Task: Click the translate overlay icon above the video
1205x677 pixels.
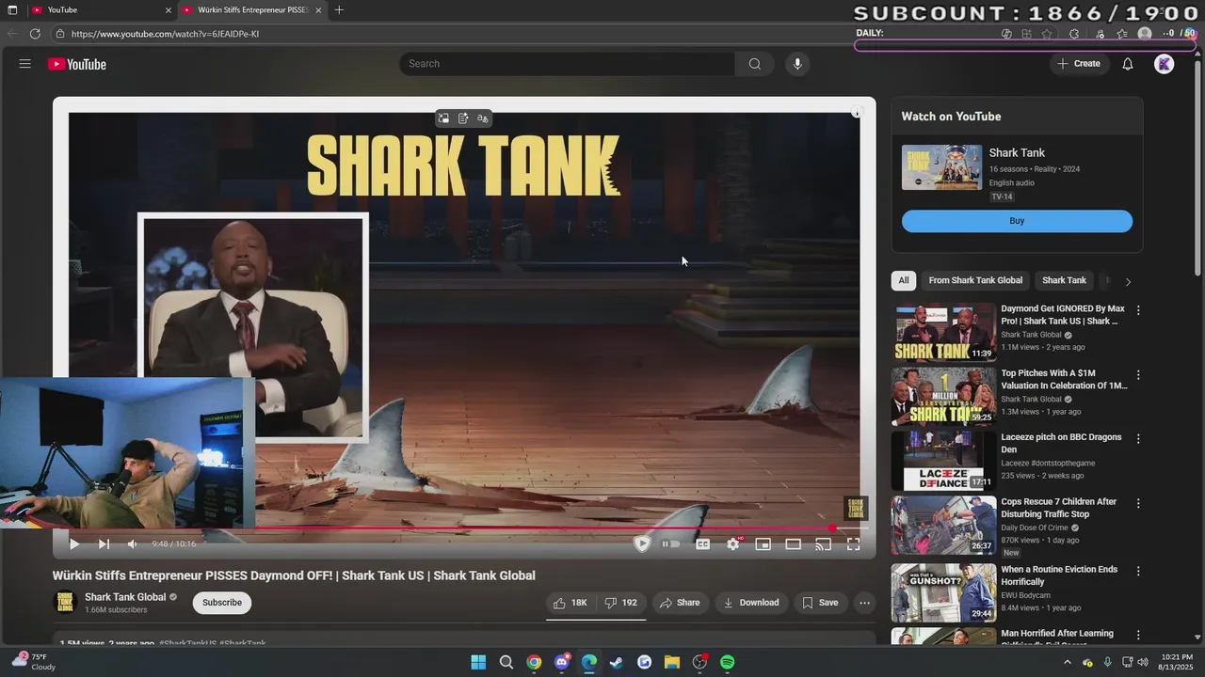Action: tap(483, 118)
